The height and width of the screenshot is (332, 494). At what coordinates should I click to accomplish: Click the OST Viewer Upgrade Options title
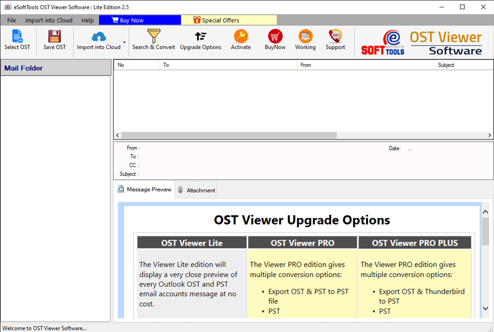(x=302, y=220)
